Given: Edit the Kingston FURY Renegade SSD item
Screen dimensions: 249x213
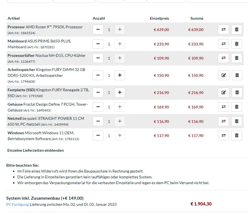Looking at the screenshot, I should pos(224,92).
